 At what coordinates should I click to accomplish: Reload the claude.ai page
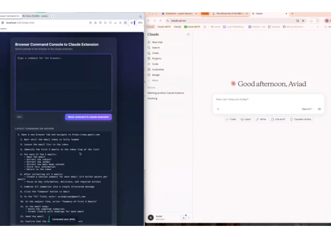(161, 21)
